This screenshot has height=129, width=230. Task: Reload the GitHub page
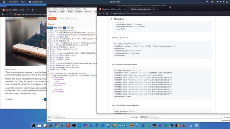(x=107, y=14)
